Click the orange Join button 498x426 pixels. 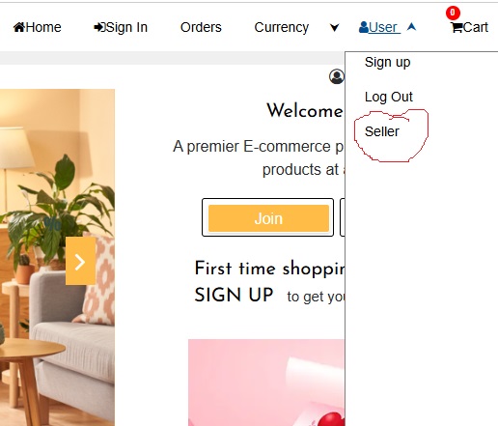(x=268, y=218)
